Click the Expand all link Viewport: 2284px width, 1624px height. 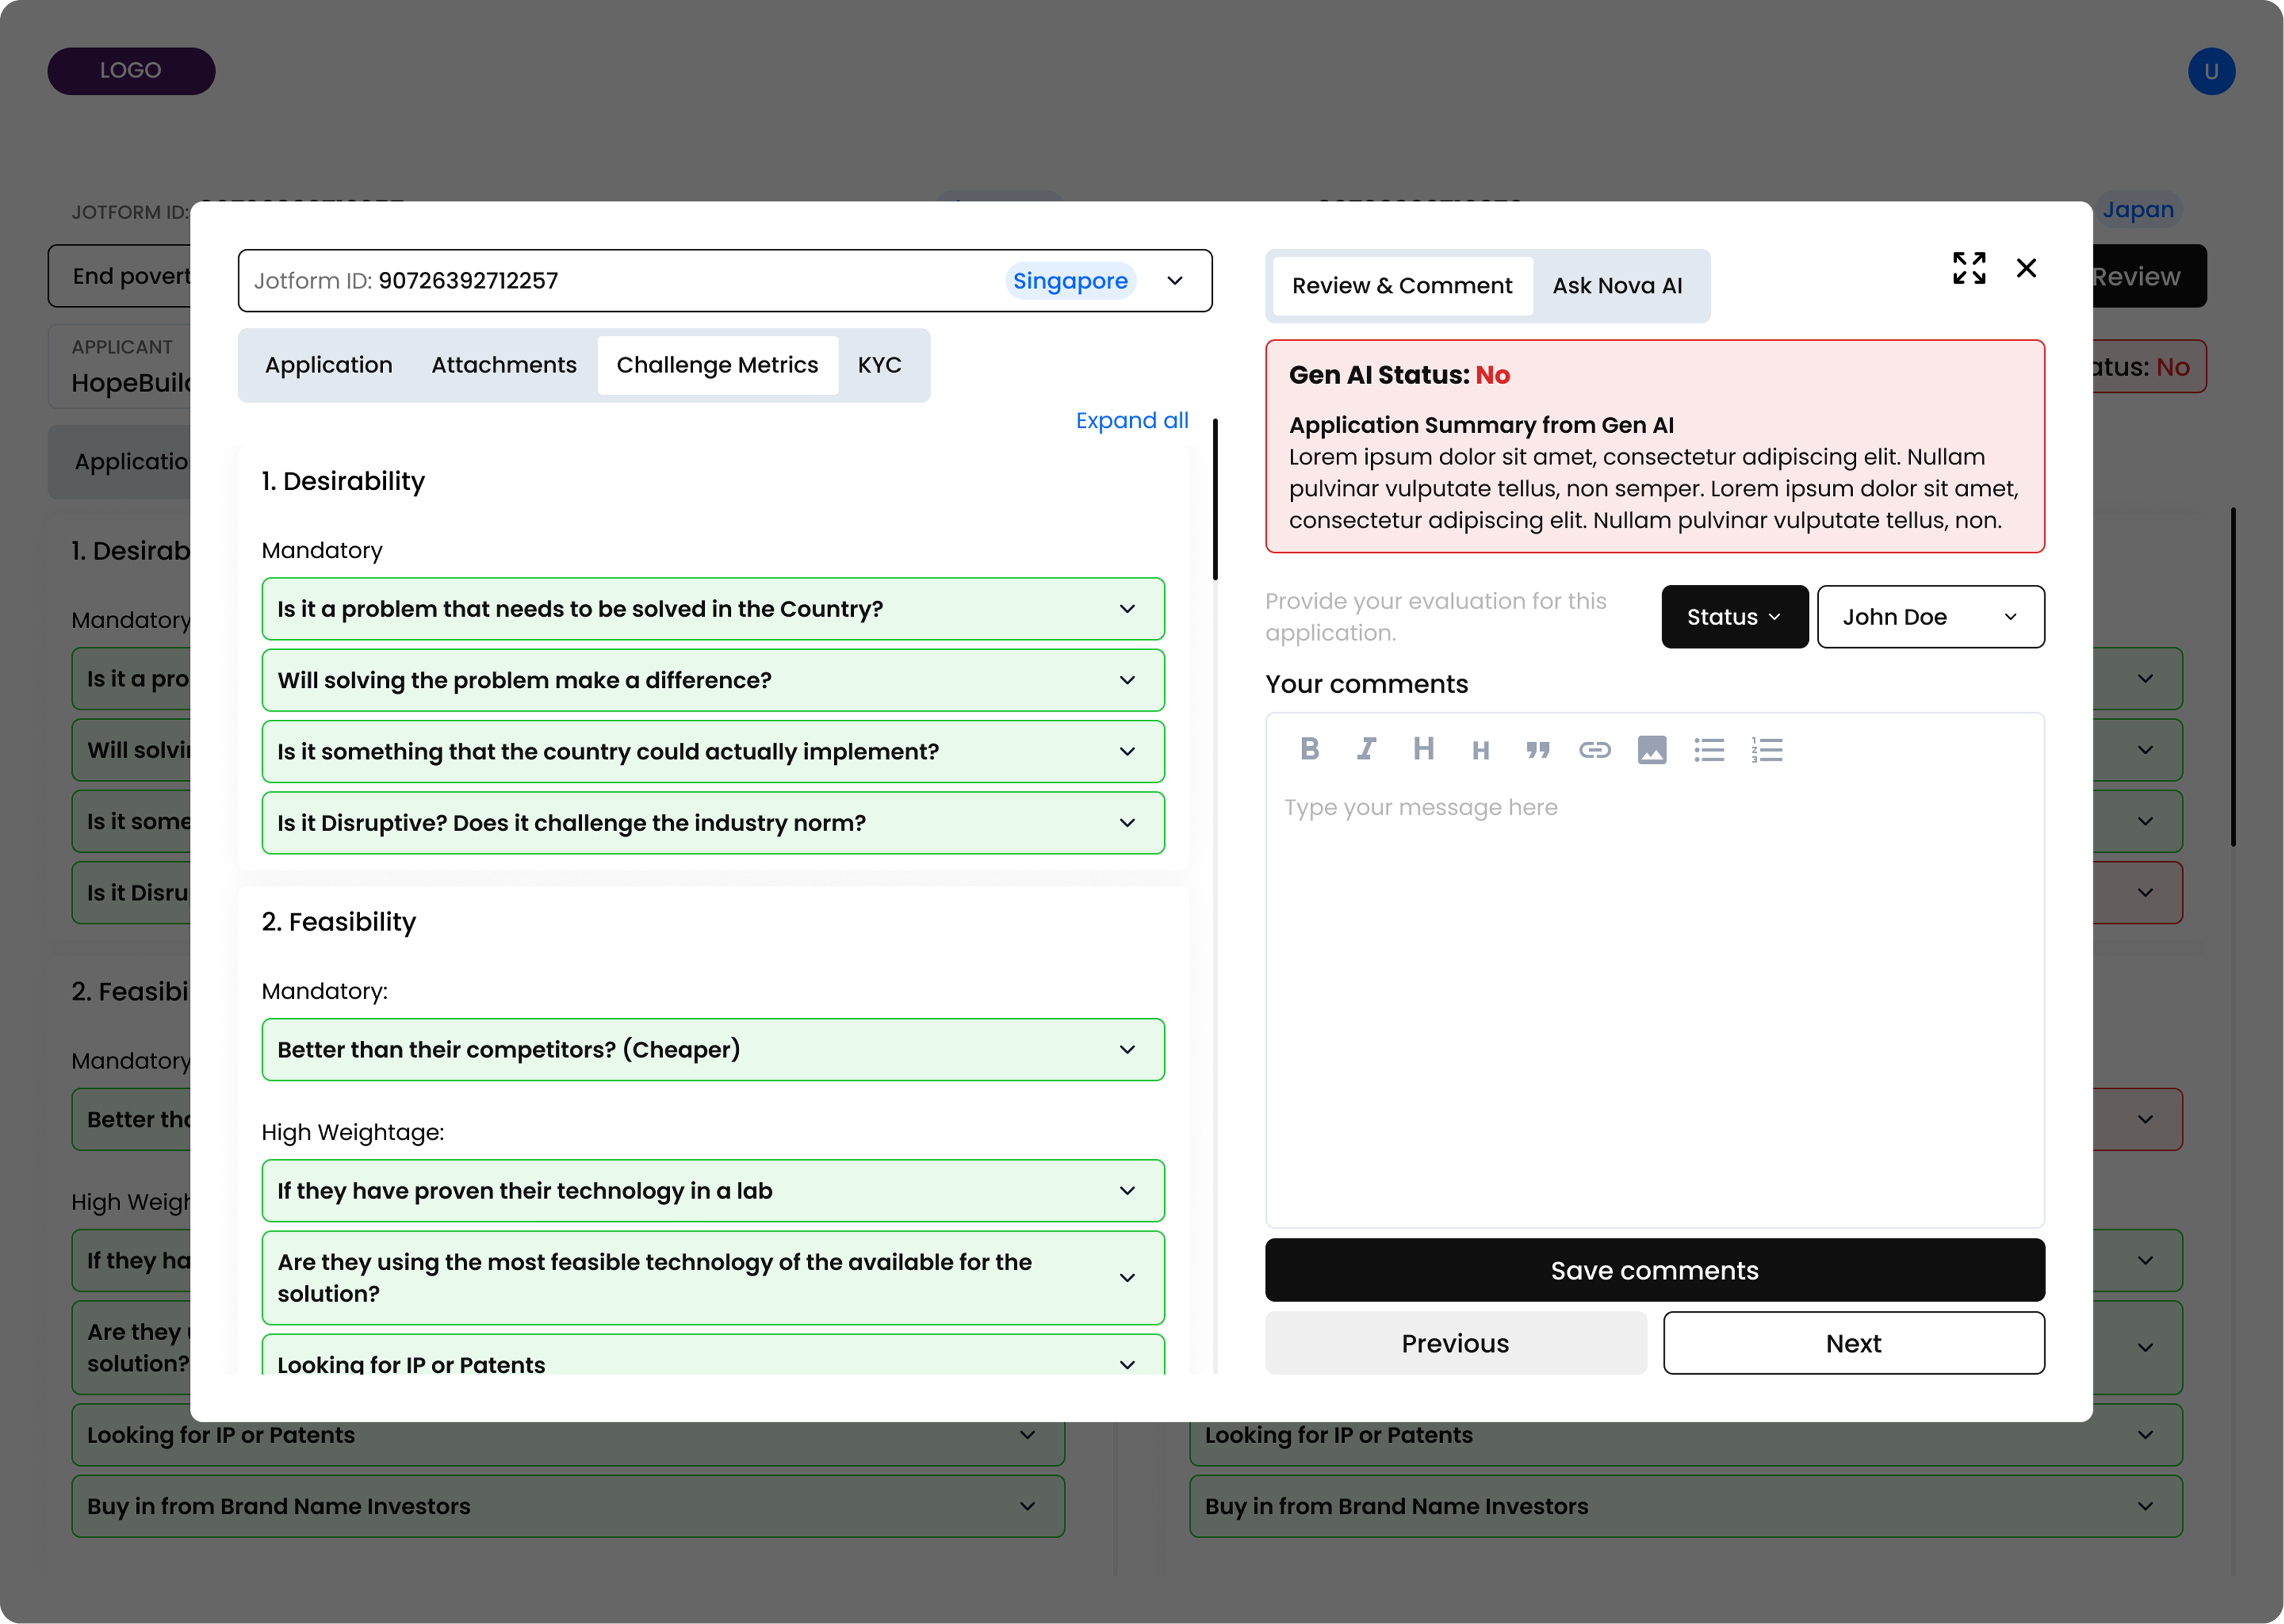1132,421
